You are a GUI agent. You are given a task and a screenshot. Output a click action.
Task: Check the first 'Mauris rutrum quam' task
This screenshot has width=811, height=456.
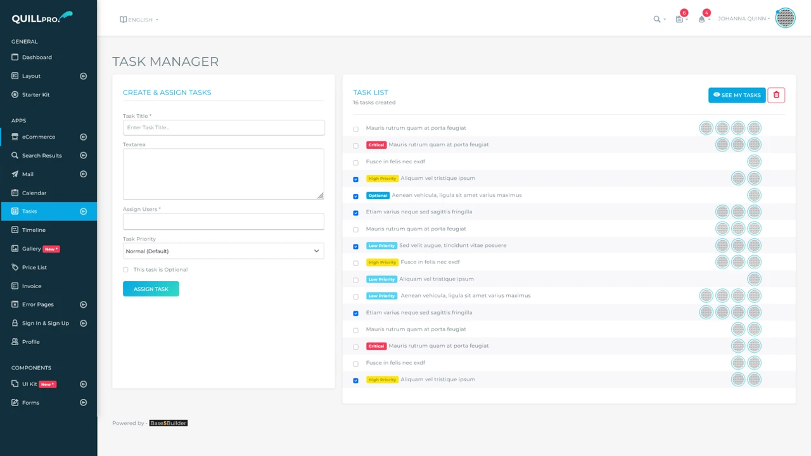pos(355,129)
